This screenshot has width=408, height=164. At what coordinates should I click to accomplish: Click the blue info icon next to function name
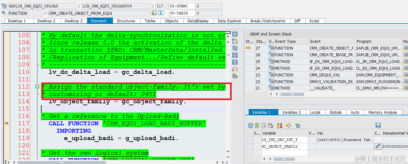click(x=161, y=13)
